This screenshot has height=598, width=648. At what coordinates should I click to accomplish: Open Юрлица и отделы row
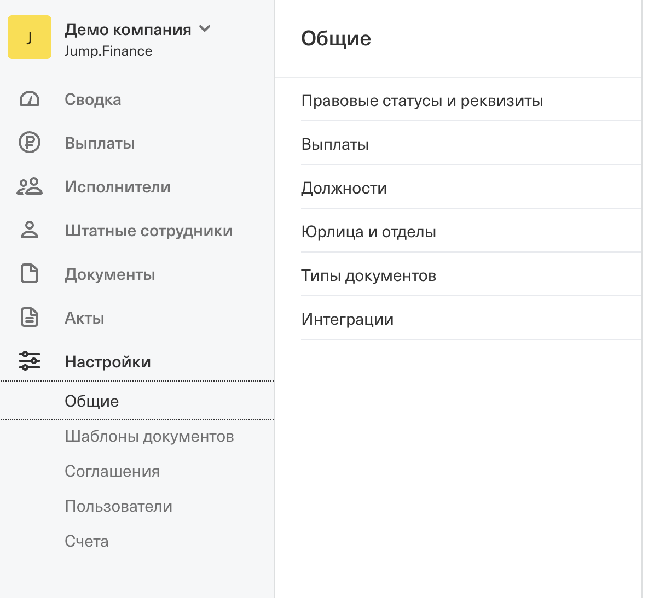pyautogui.click(x=368, y=232)
